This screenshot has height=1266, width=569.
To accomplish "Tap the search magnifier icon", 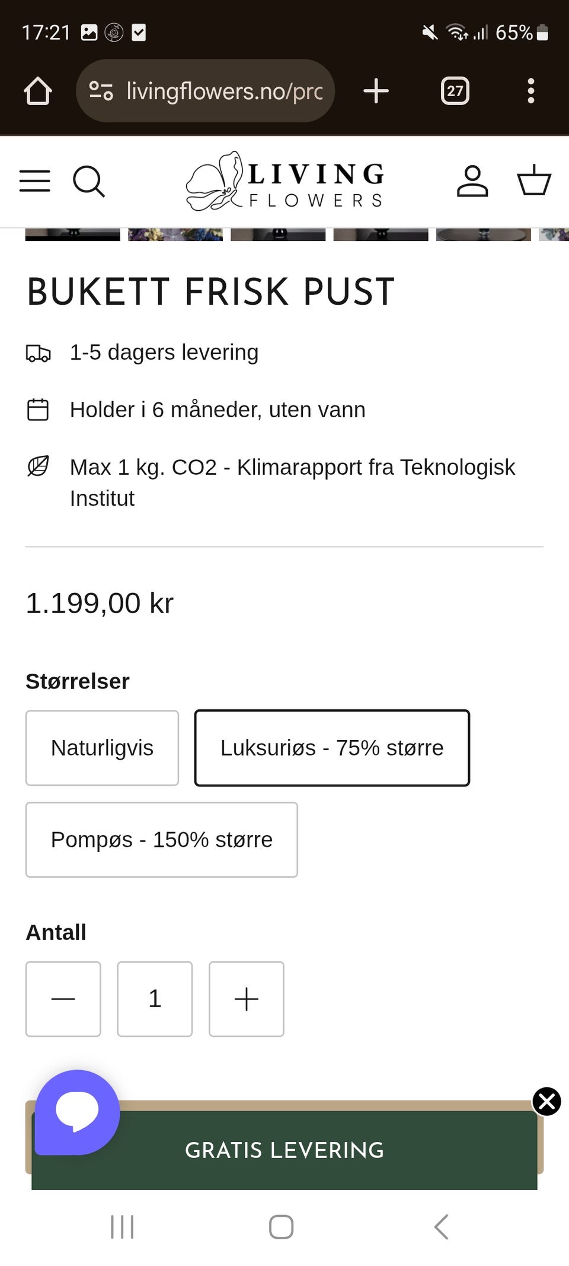I will pos(89,181).
